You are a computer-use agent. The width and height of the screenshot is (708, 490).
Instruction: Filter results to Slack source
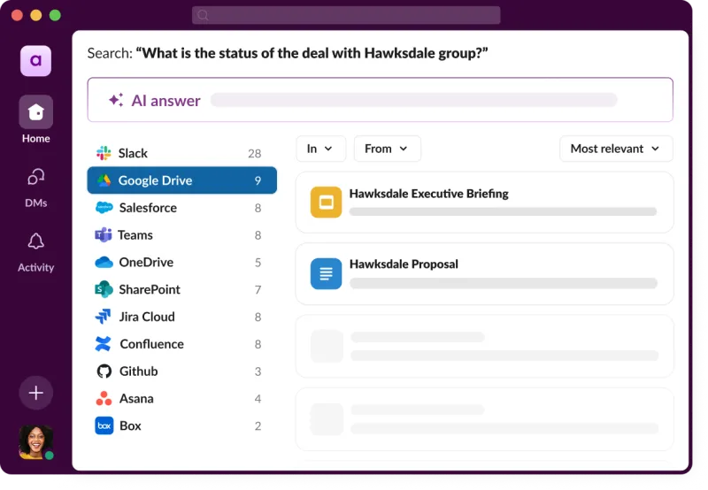tap(181, 153)
